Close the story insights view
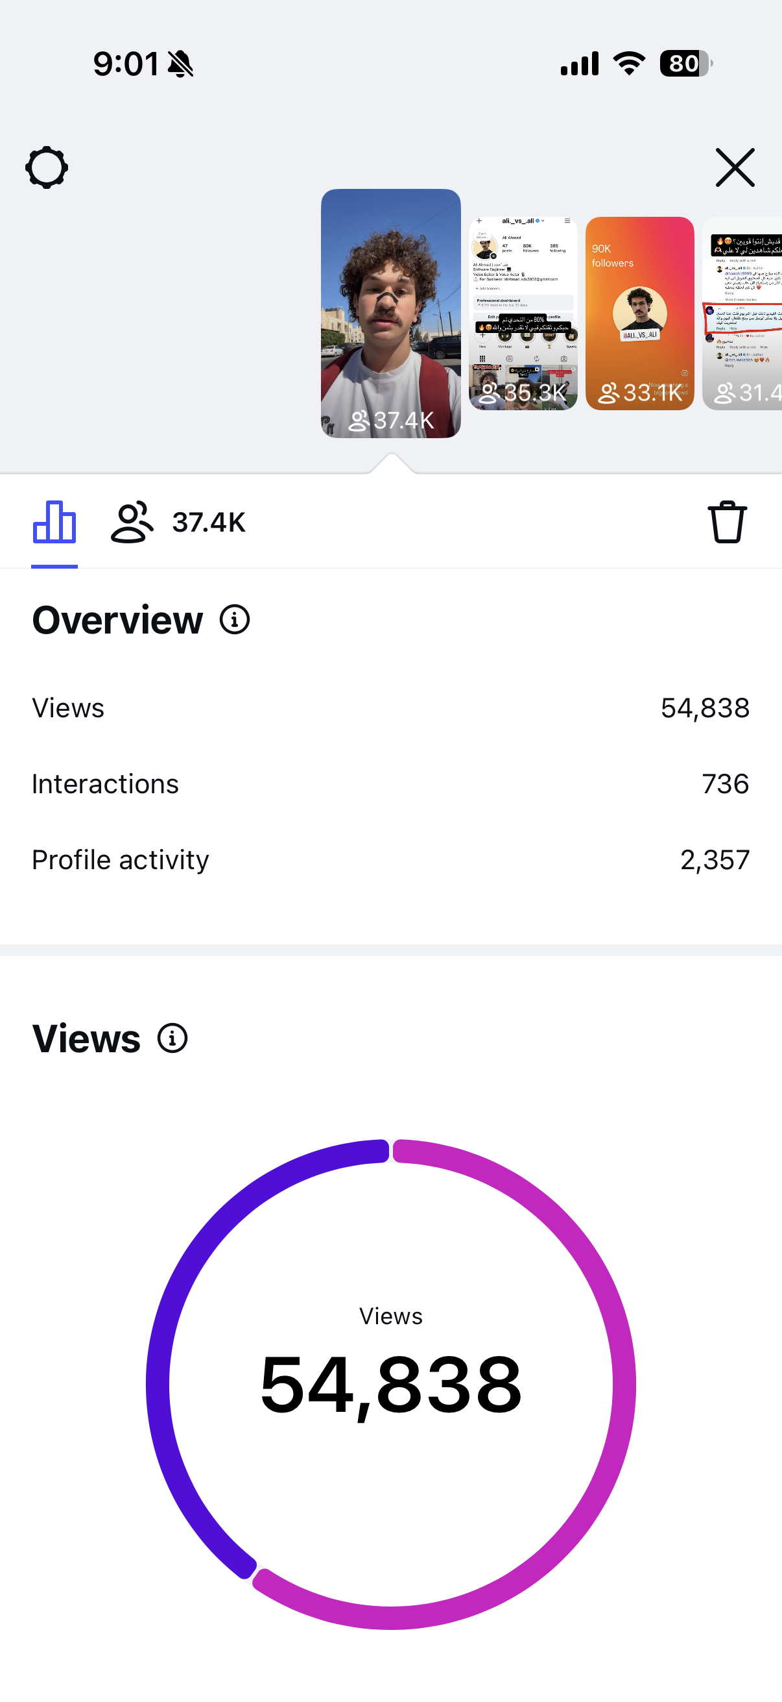Viewport: 782px width, 1702px height. click(735, 167)
